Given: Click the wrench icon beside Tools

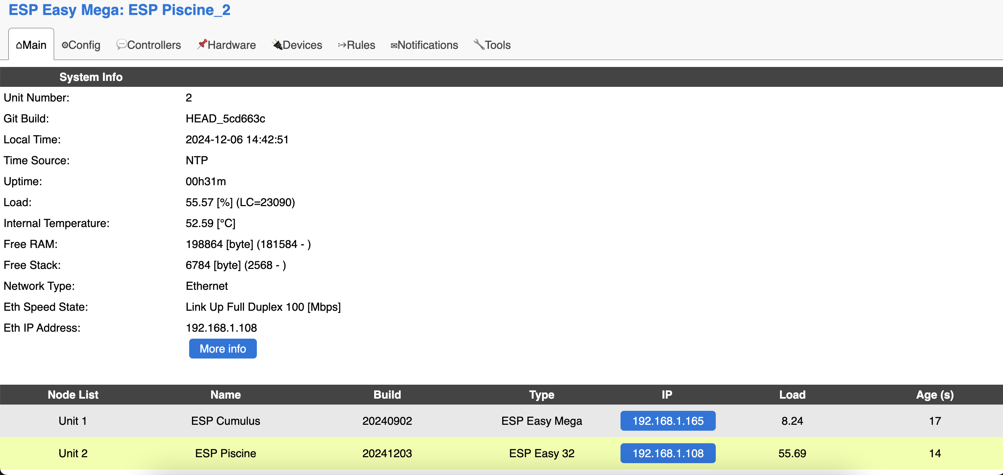Looking at the screenshot, I should click(478, 44).
